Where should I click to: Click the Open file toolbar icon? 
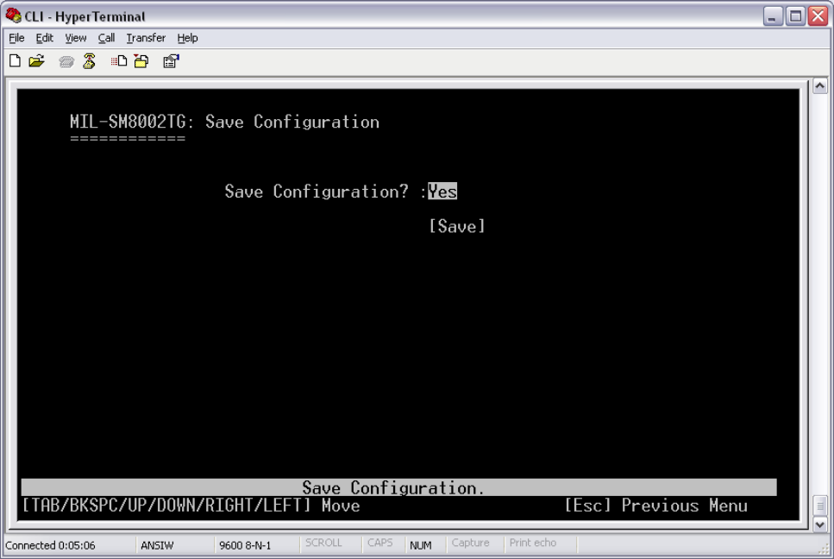(x=37, y=61)
